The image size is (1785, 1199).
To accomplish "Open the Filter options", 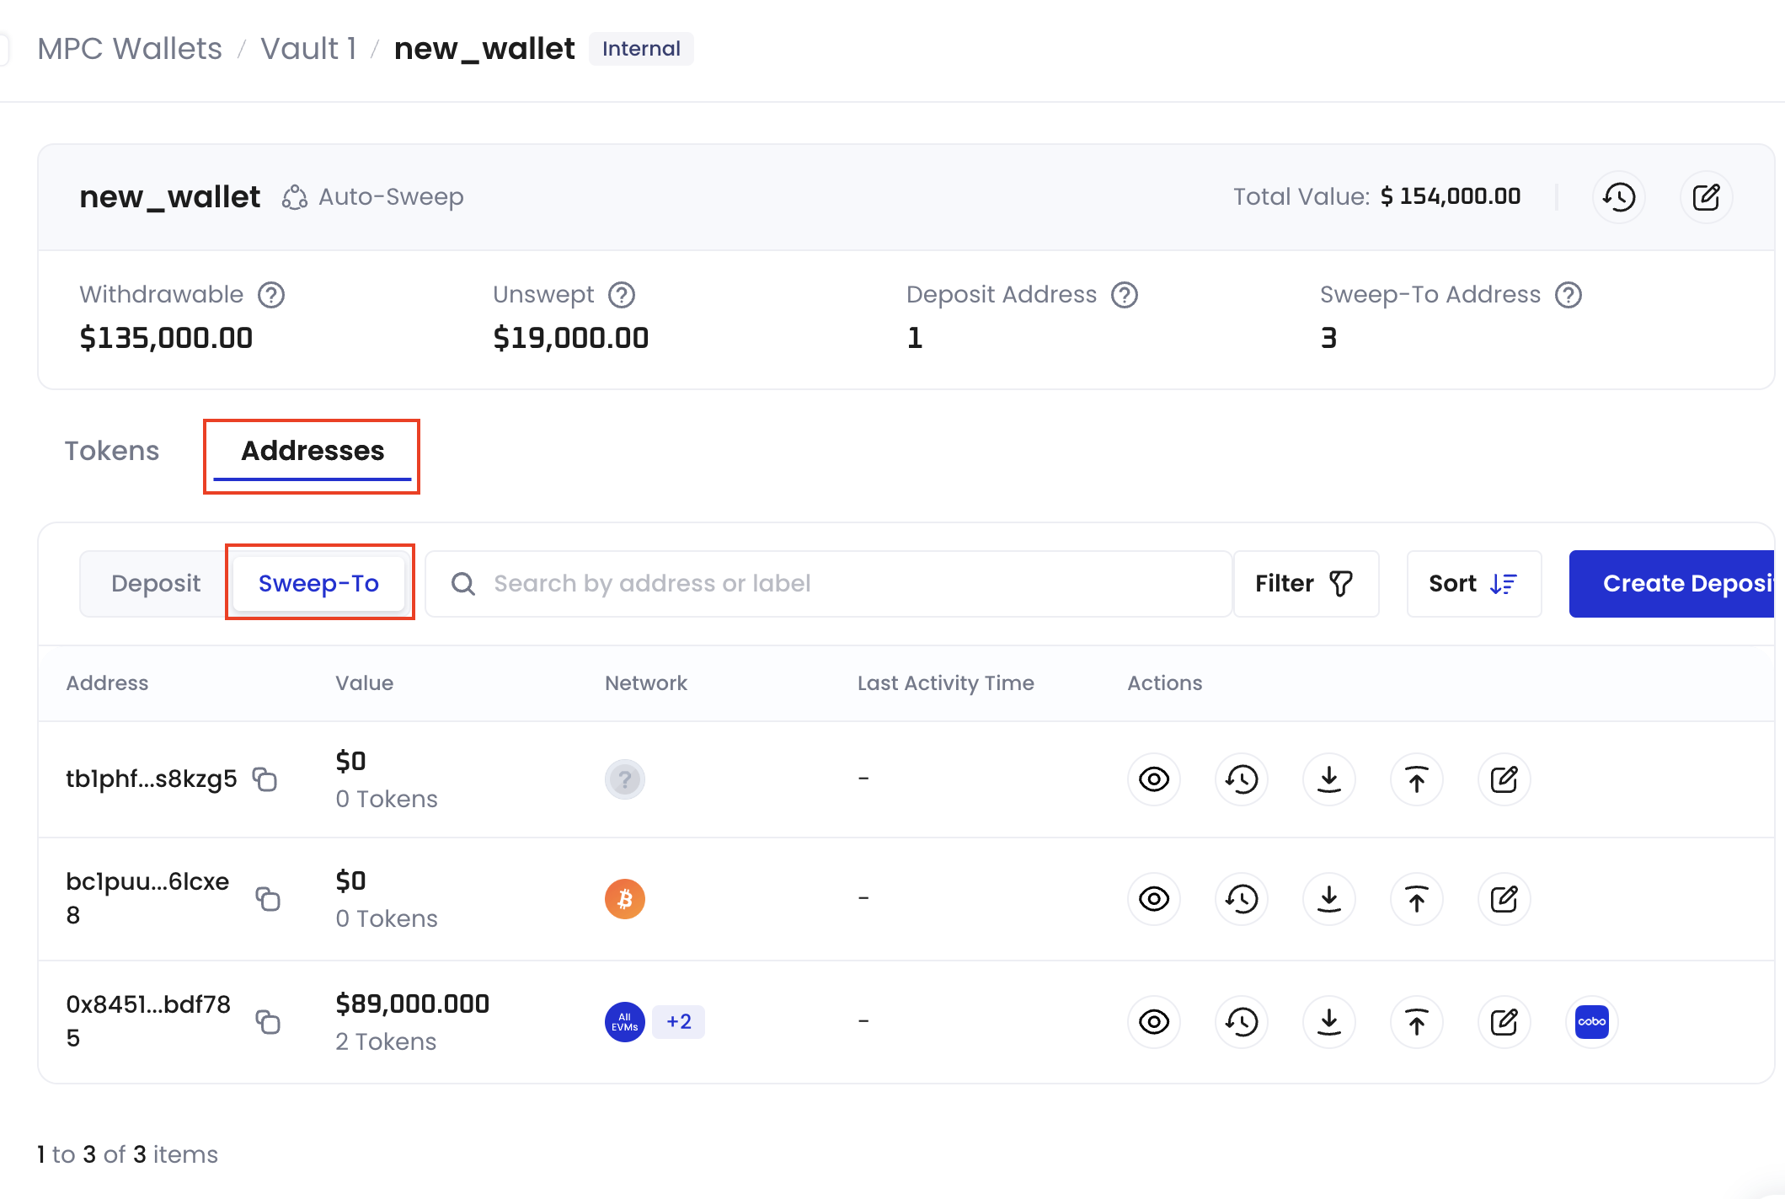I will (x=1305, y=582).
